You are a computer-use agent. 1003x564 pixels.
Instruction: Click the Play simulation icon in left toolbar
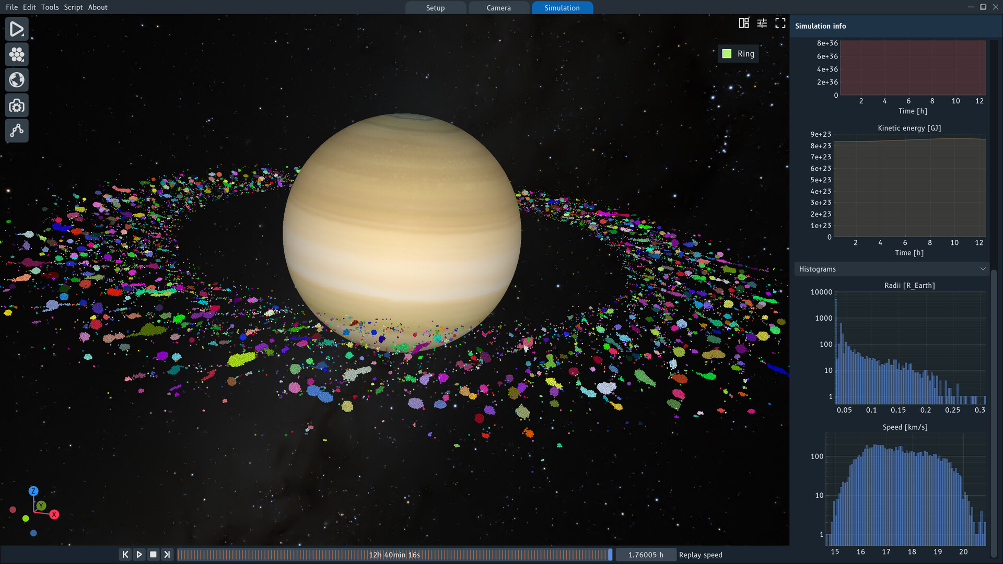click(16, 29)
